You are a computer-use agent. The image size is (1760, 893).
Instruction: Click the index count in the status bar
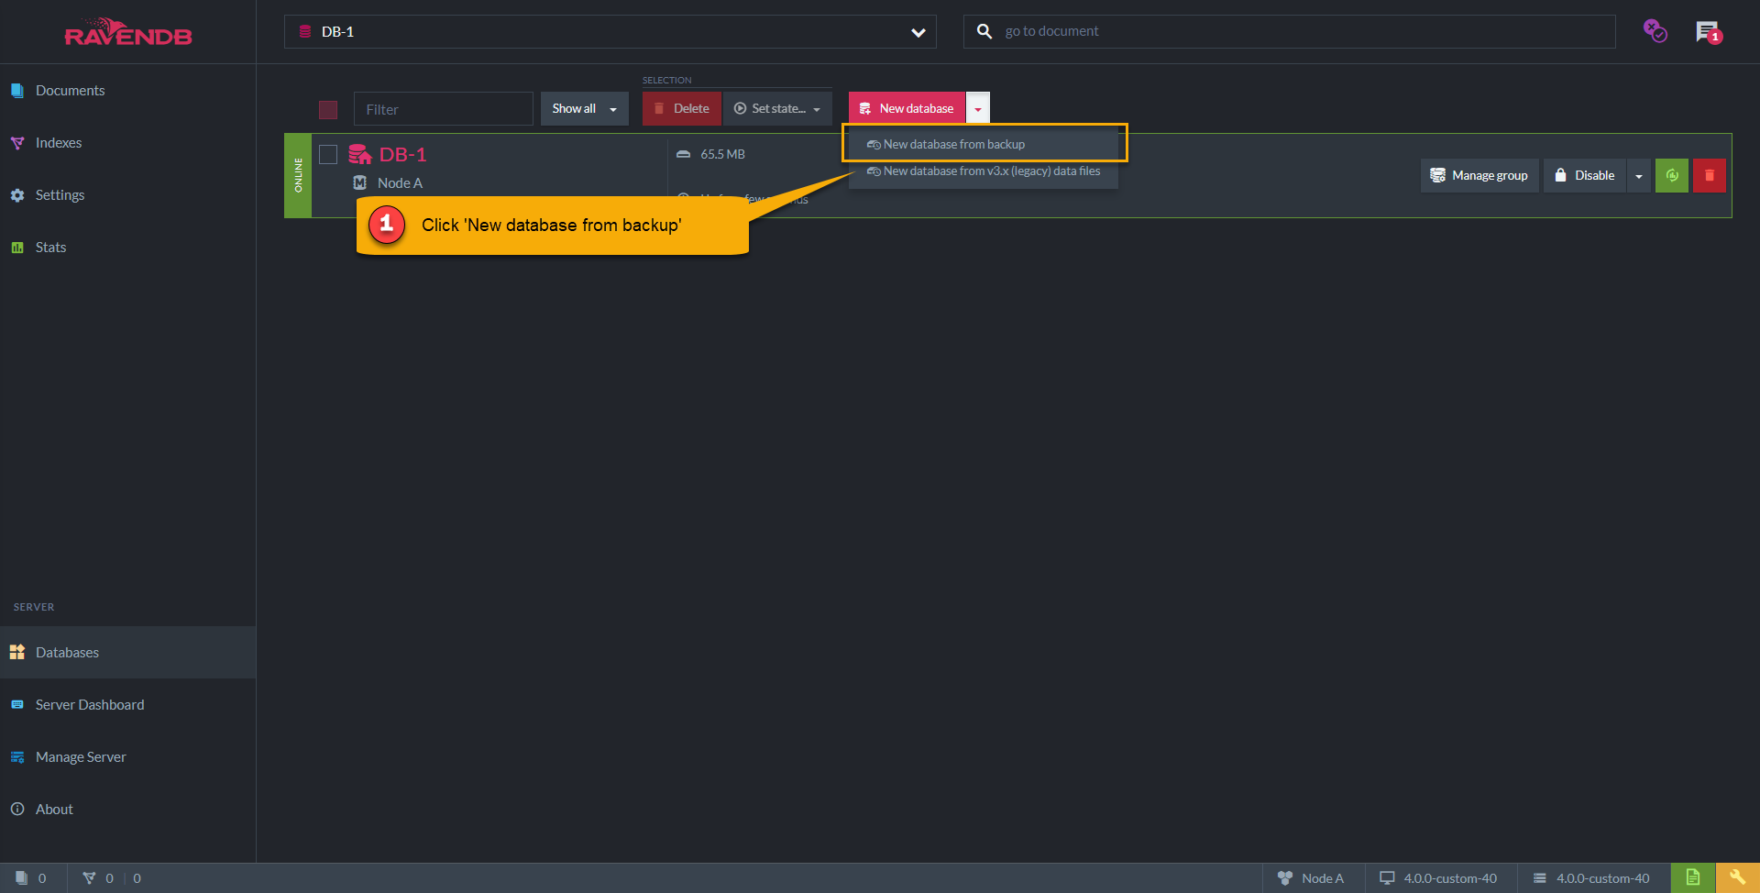tap(99, 878)
